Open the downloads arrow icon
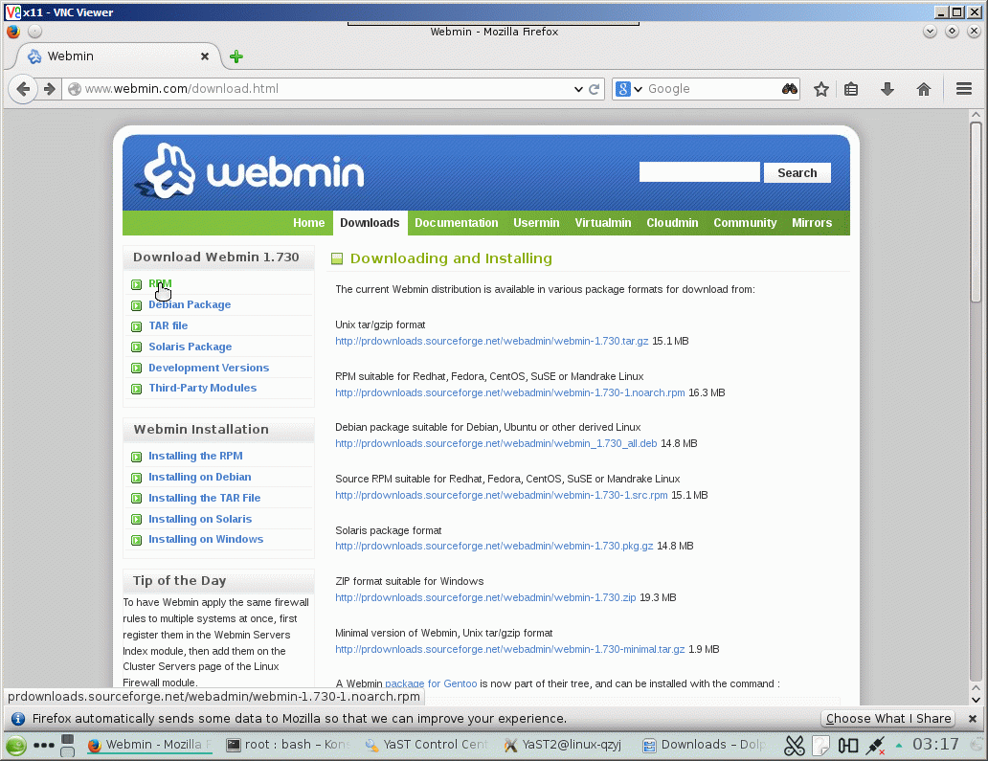Image resolution: width=988 pixels, height=761 pixels. [887, 89]
